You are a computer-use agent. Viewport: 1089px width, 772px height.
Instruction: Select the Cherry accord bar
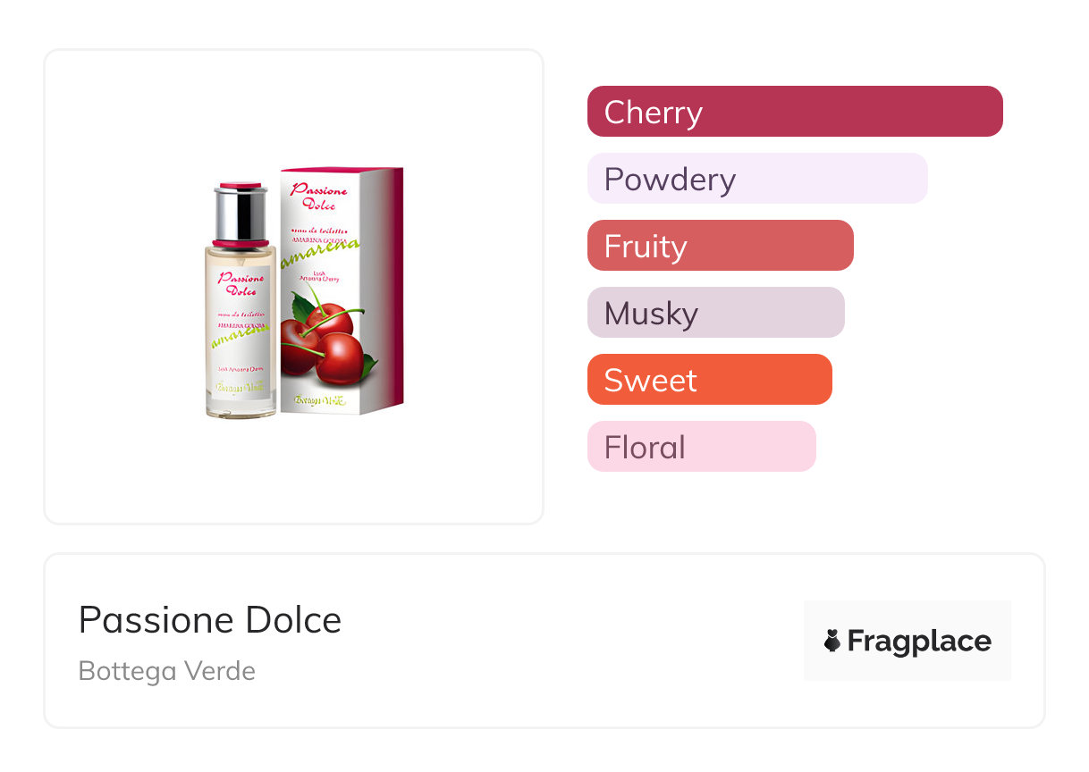pos(794,112)
